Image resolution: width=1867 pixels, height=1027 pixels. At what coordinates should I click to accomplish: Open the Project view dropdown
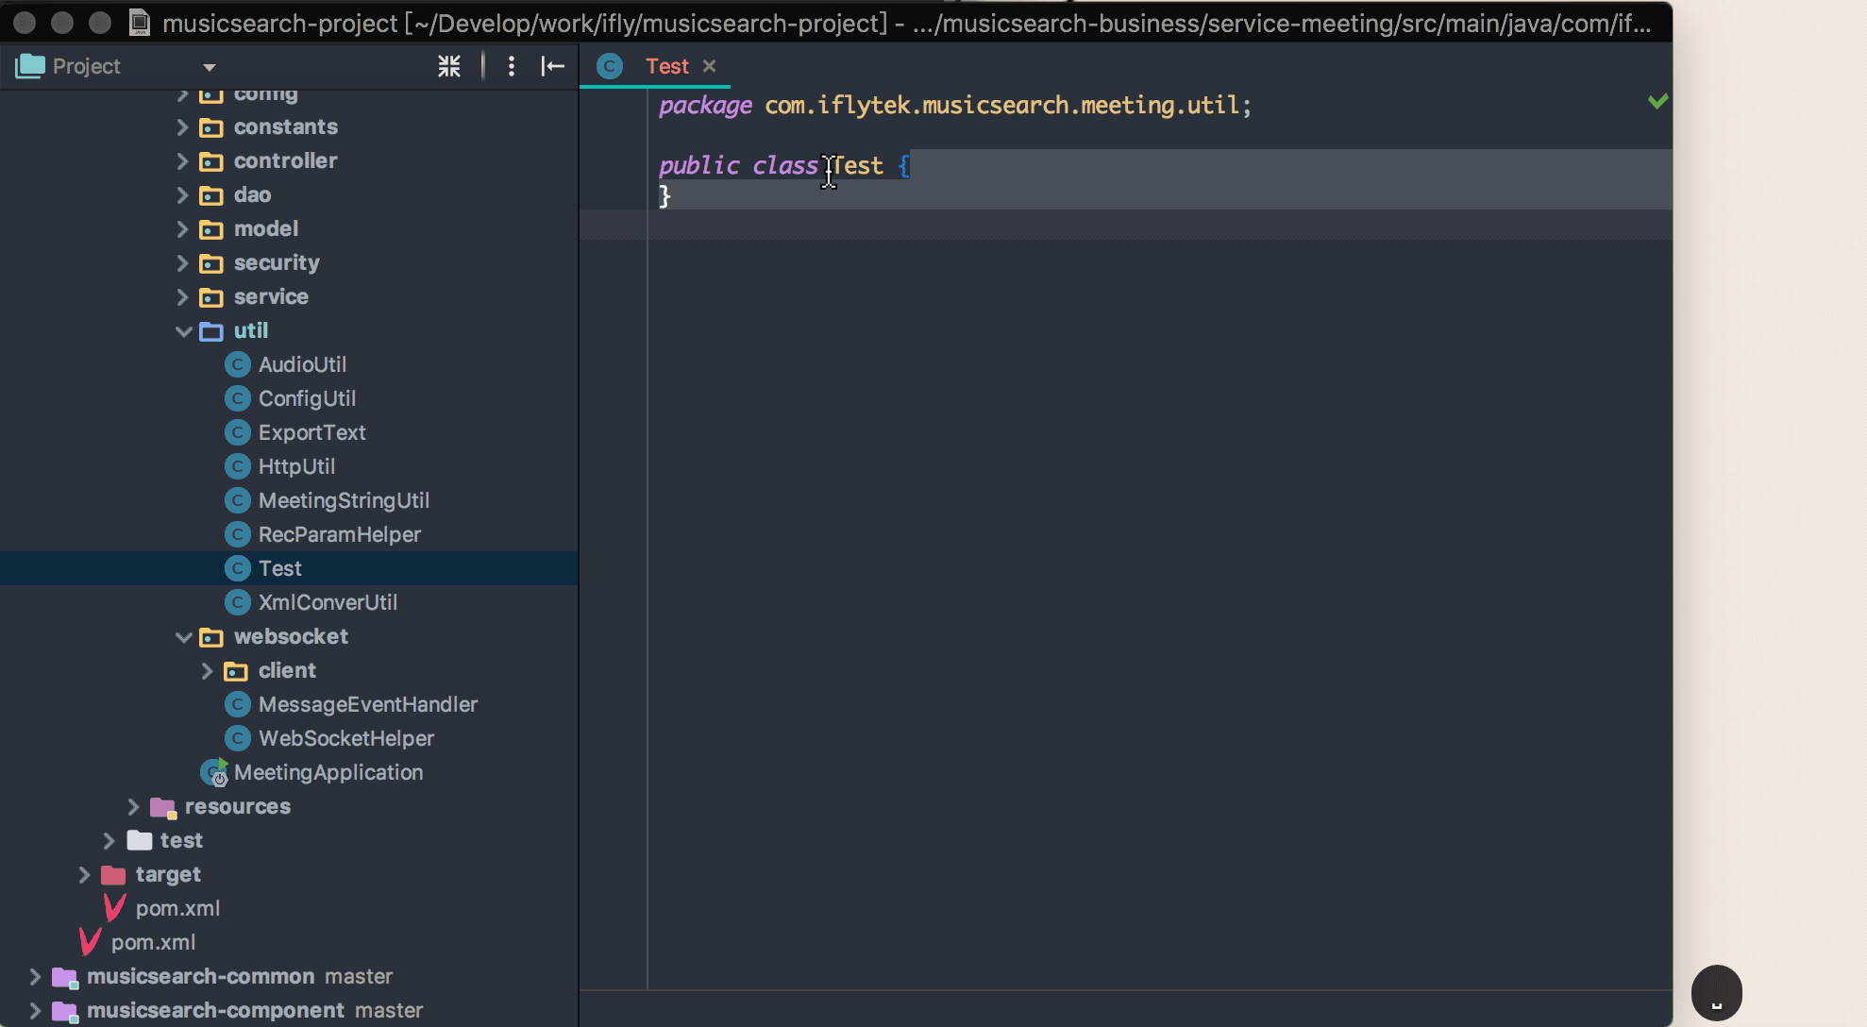209,67
